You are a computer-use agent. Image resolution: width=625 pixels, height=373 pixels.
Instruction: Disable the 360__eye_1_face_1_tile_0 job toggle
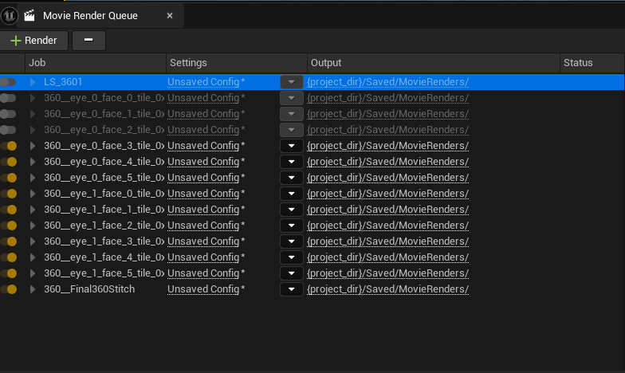coord(8,210)
